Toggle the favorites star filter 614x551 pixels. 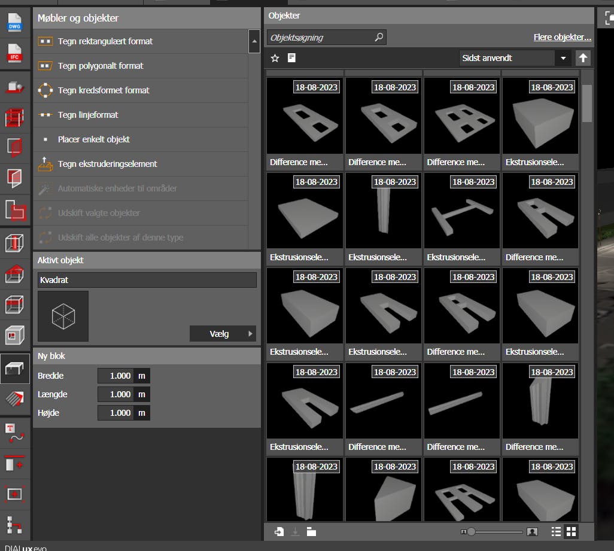[275, 58]
